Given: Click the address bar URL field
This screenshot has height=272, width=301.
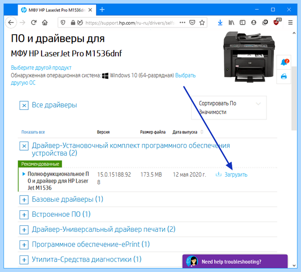Looking at the screenshot, I should coord(130,23).
